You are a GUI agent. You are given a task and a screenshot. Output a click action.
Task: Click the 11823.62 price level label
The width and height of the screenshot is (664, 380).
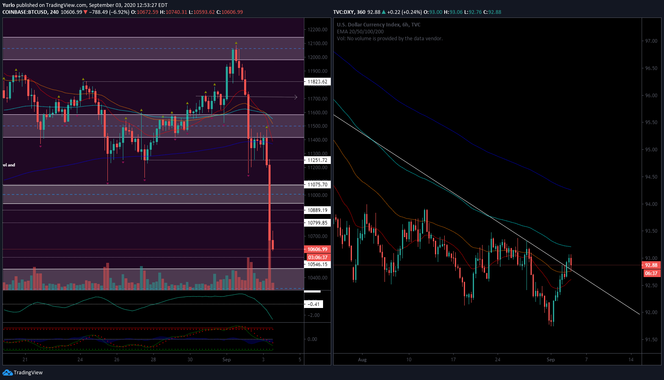tap(317, 81)
